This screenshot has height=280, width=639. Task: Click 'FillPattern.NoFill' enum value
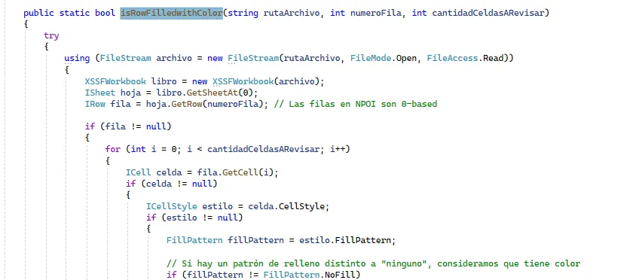309,275
